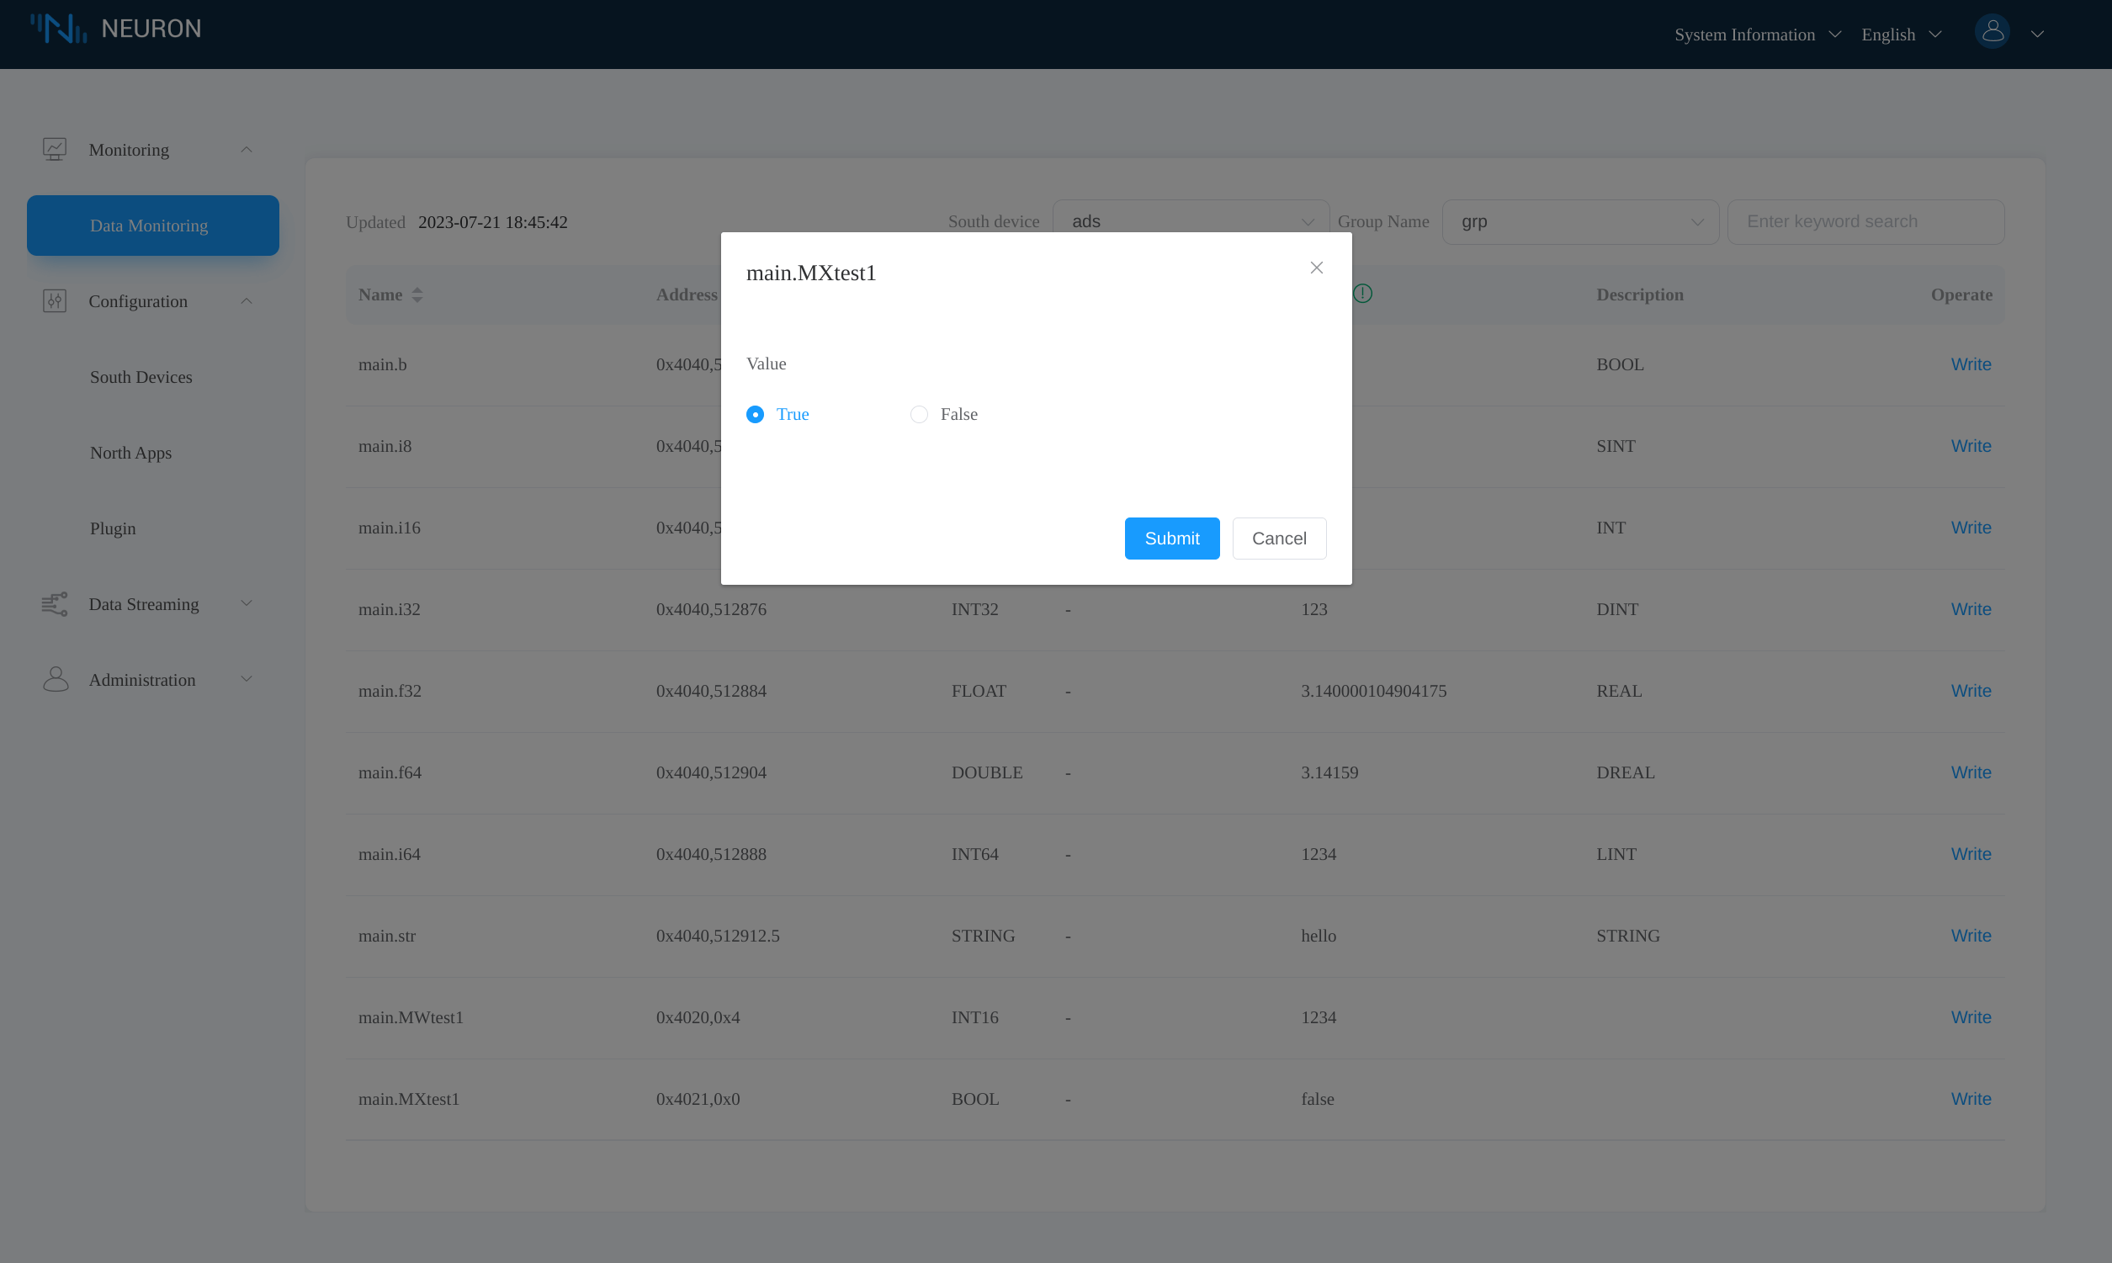The height and width of the screenshot is (1263, 2112).
Task: Submit the main.MXtest1 value
Action: click(1172, 538)
